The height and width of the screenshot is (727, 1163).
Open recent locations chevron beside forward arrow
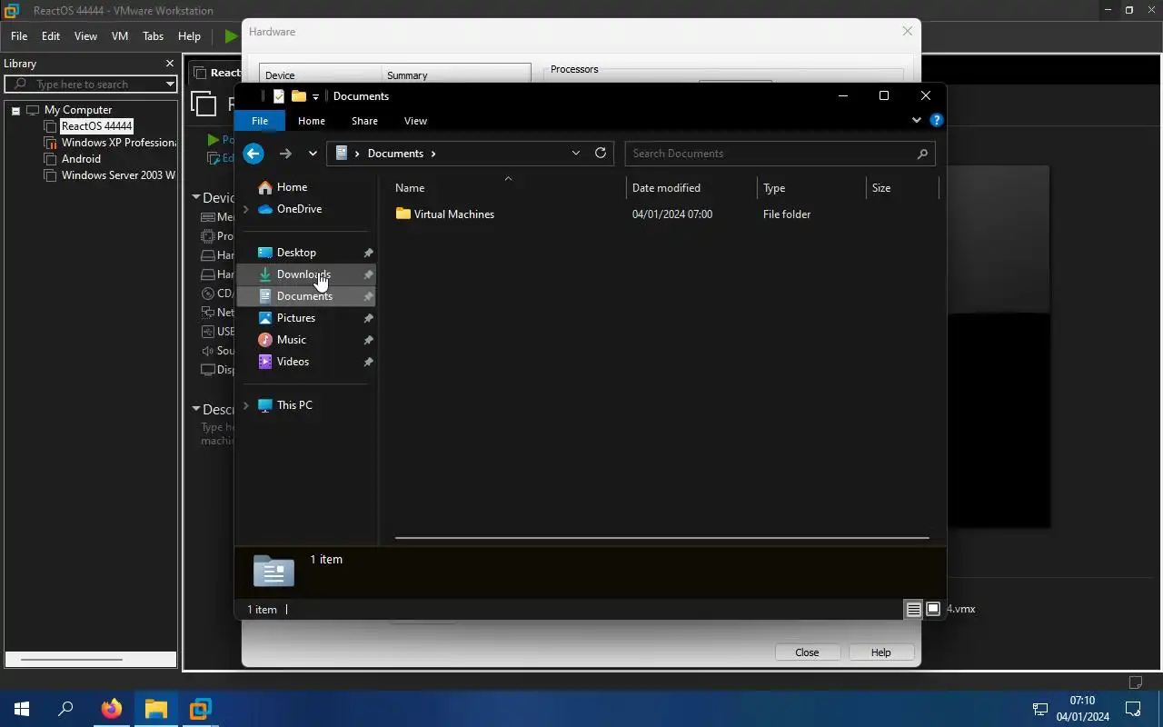[313, 154]
